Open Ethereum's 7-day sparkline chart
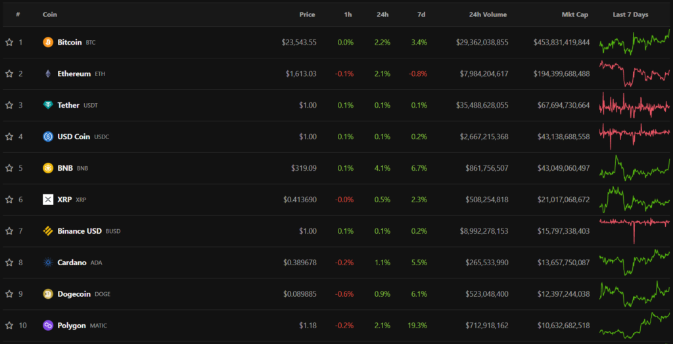Image resolution: width=673 pixels, height=344 pixels. [635, 74]
